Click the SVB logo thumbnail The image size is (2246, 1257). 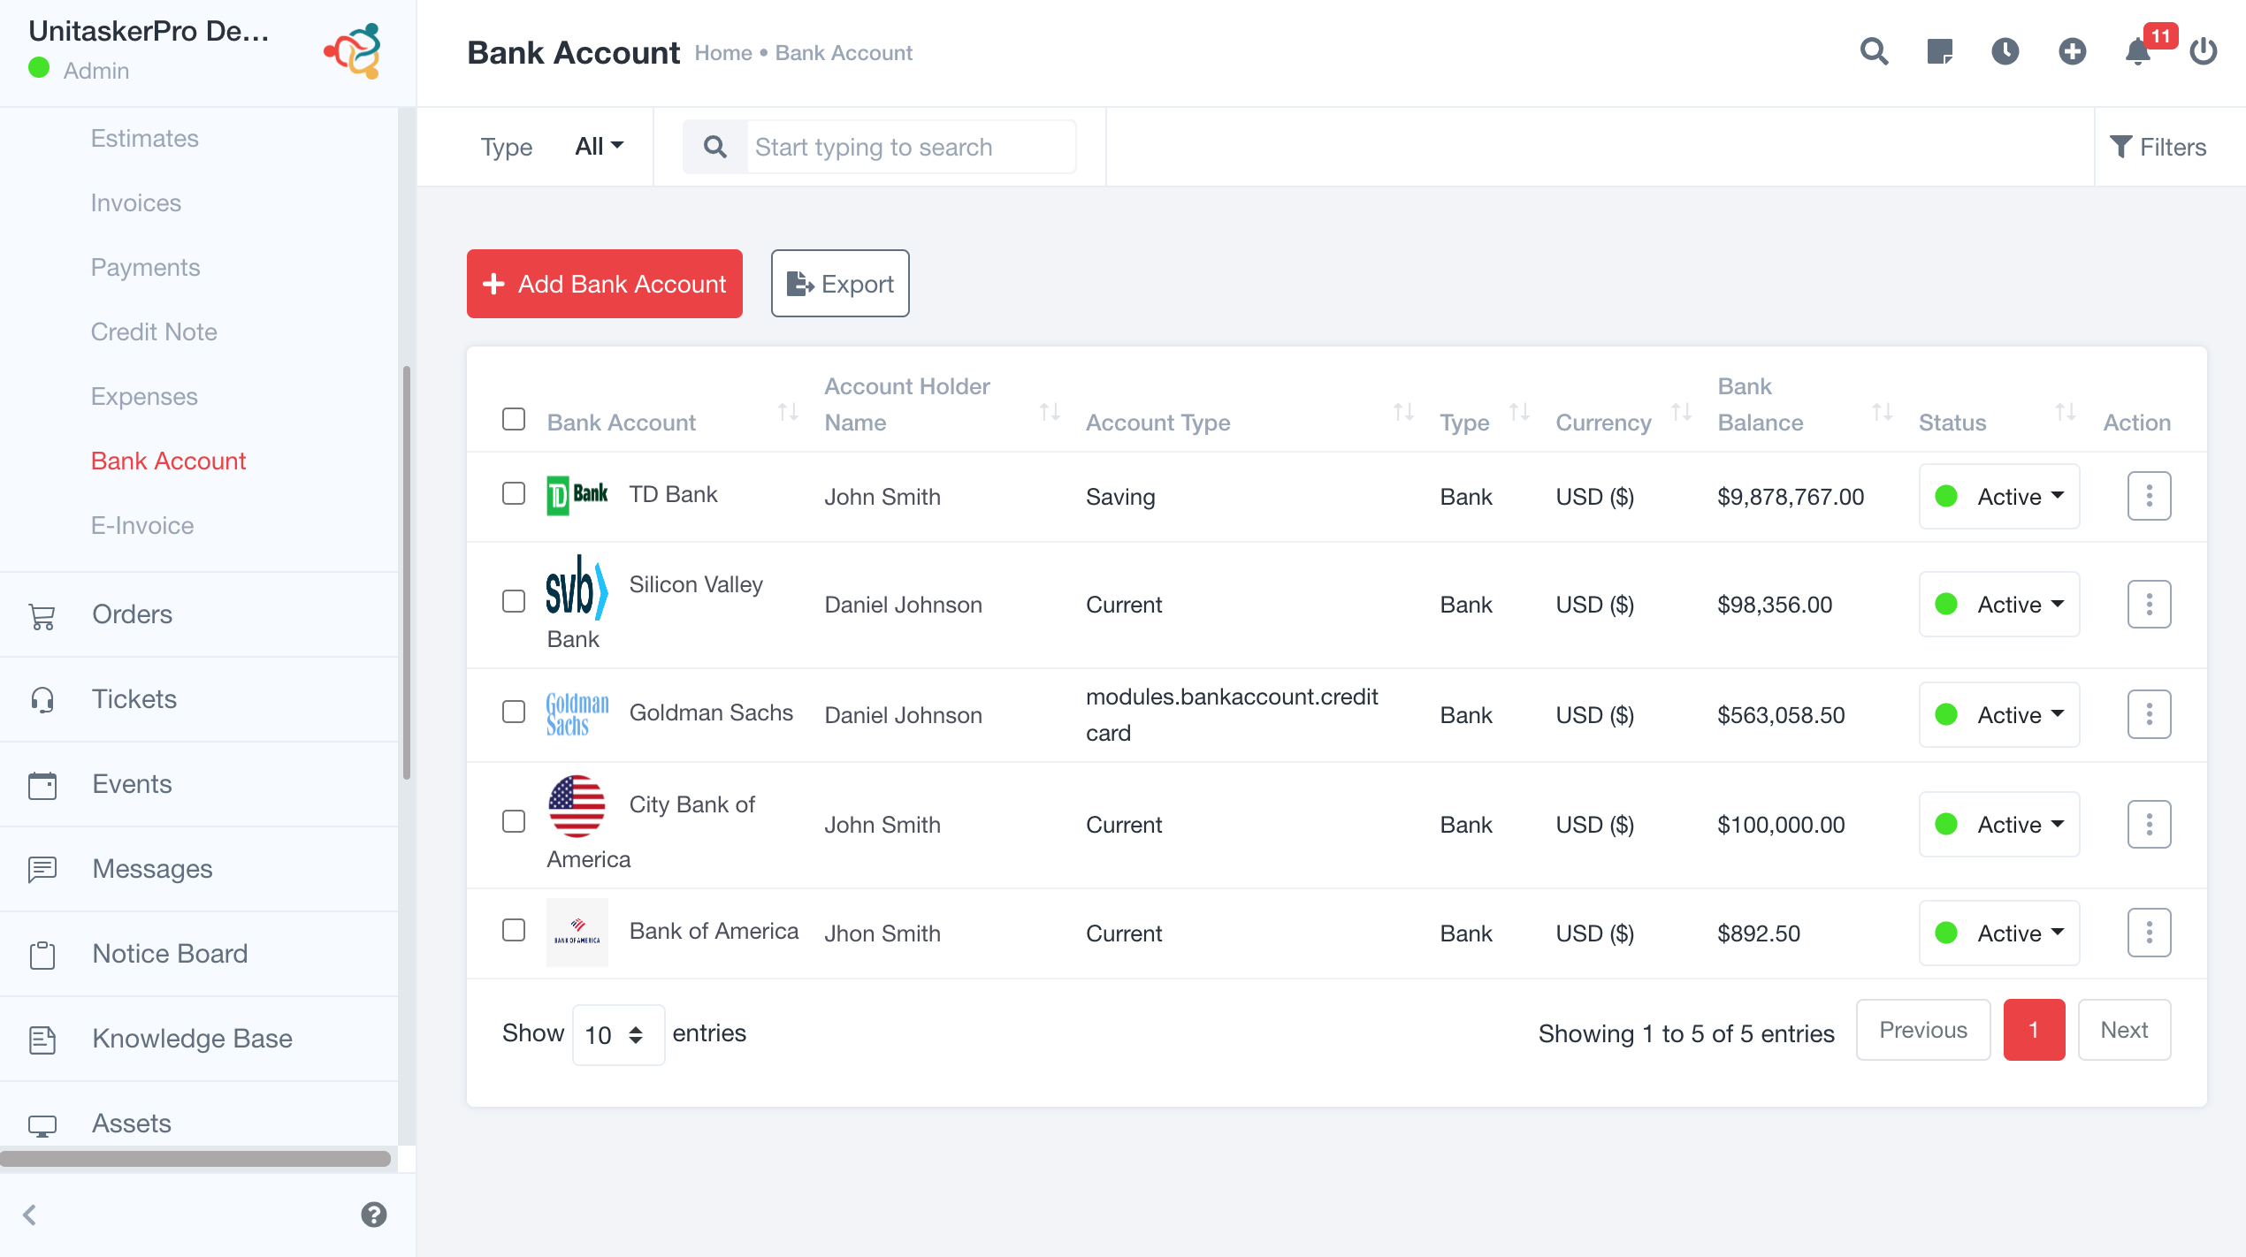(x=577, y=587)
